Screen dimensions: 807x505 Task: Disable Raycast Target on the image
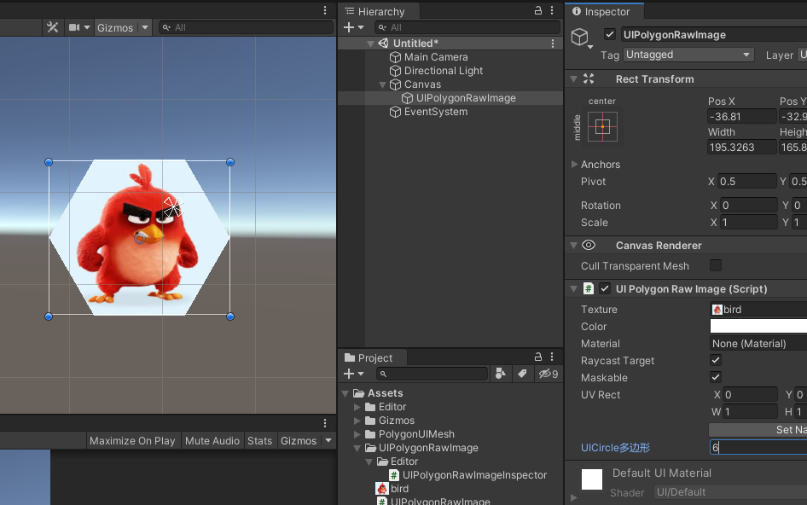pos(716,360)
